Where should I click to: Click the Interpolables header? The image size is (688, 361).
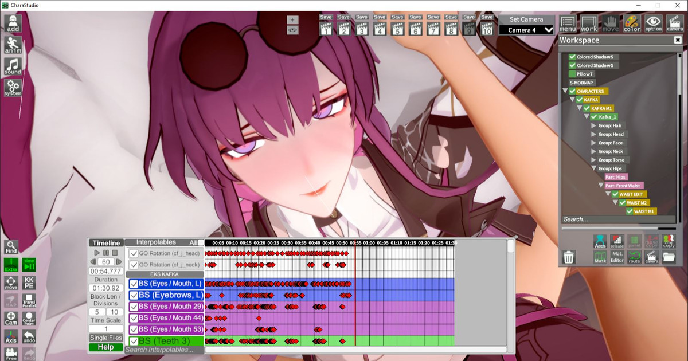click(156, 242)
